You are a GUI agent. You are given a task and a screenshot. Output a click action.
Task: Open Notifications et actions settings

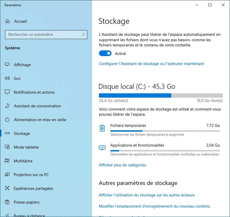point(34,92)
